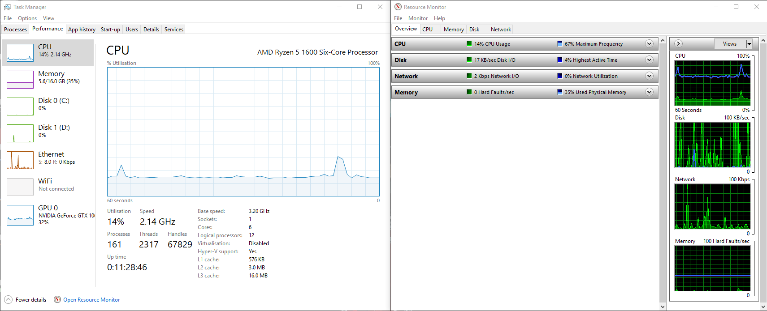Click the green Hard Faults/sec indicator square
Screen dimensions: 767x311
pyautogui.click(x=469, y=92)
